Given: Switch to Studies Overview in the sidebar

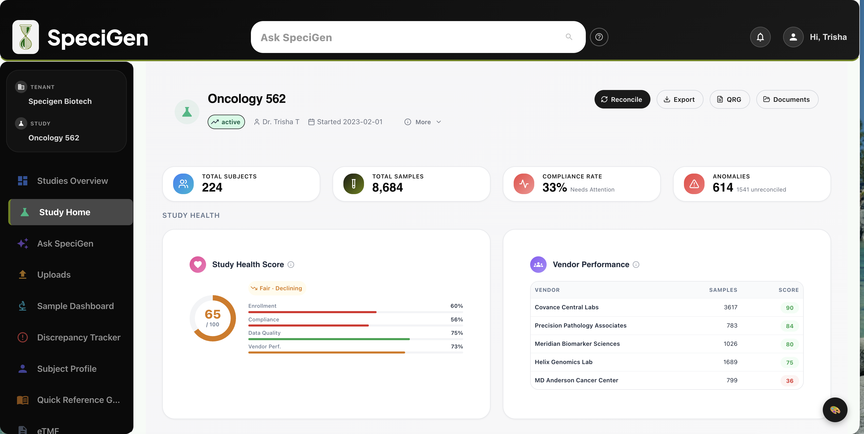Looking at the screenshot, I should (72, 180).
